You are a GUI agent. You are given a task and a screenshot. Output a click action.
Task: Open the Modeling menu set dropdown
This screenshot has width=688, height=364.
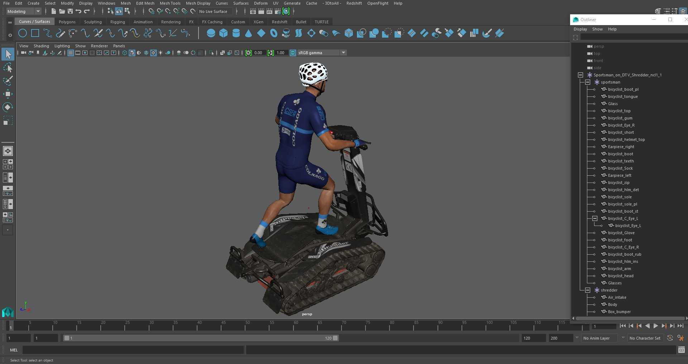point(24,11)
